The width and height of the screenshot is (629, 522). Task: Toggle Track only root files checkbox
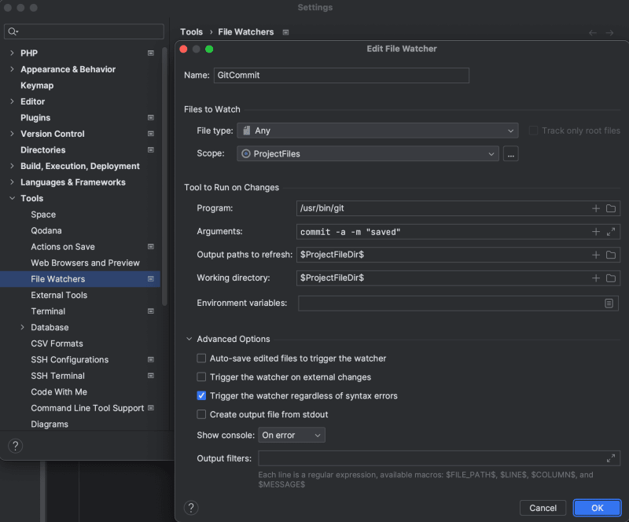533,130
